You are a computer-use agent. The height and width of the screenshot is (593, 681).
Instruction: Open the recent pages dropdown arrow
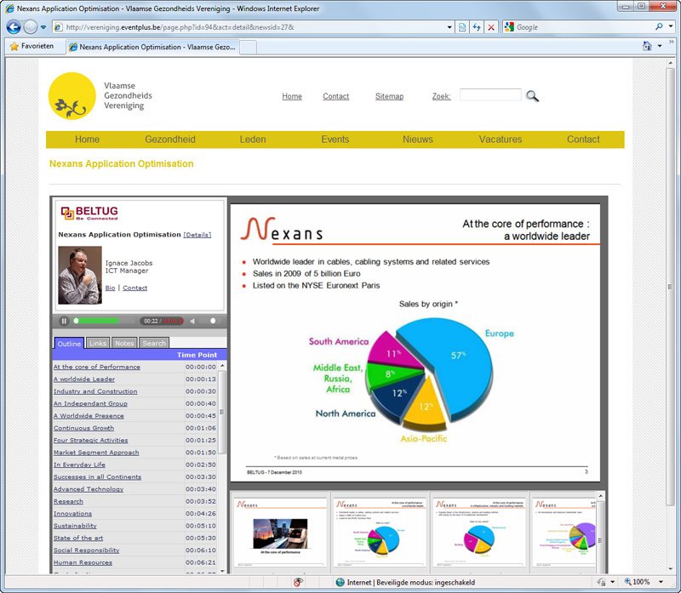[43, 27]
